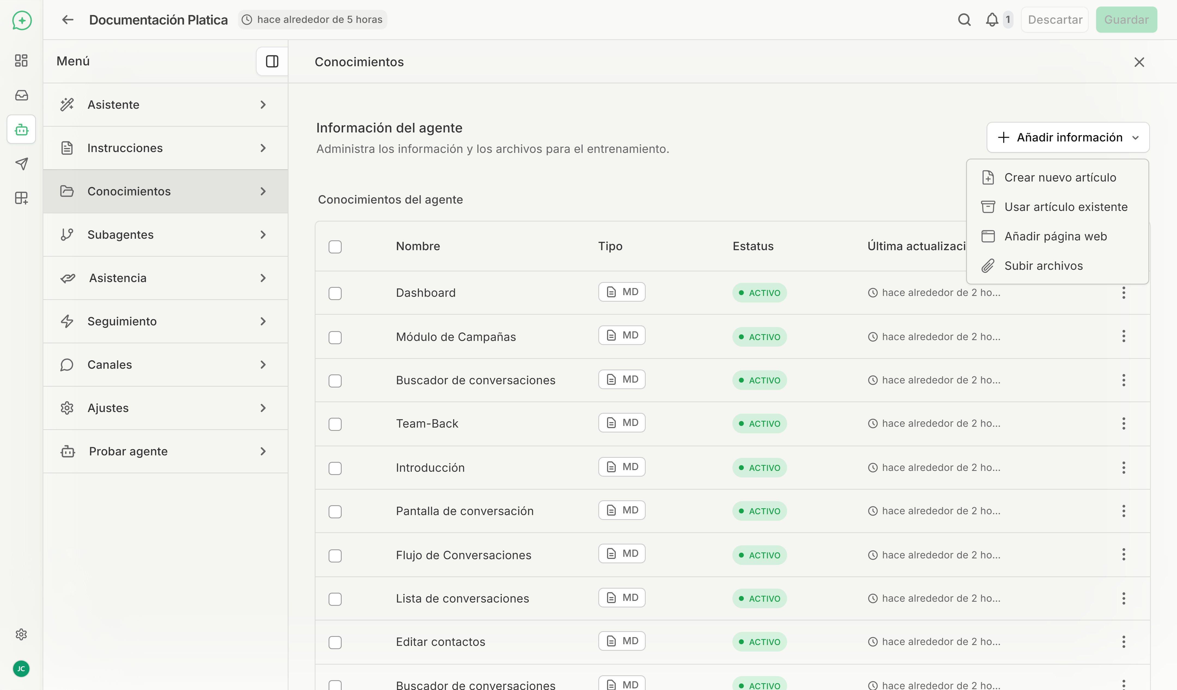Select the inbox icon in the left rail
This screenshot has width=1177, height=690.
[21, 95]
